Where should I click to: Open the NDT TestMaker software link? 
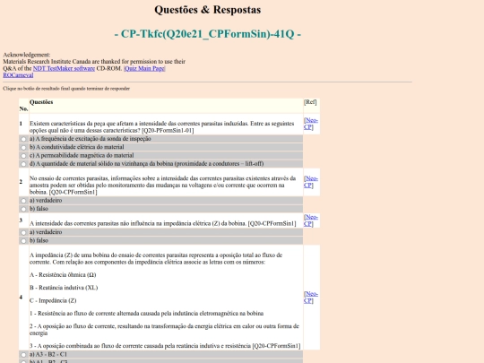[x=64, y=68]
